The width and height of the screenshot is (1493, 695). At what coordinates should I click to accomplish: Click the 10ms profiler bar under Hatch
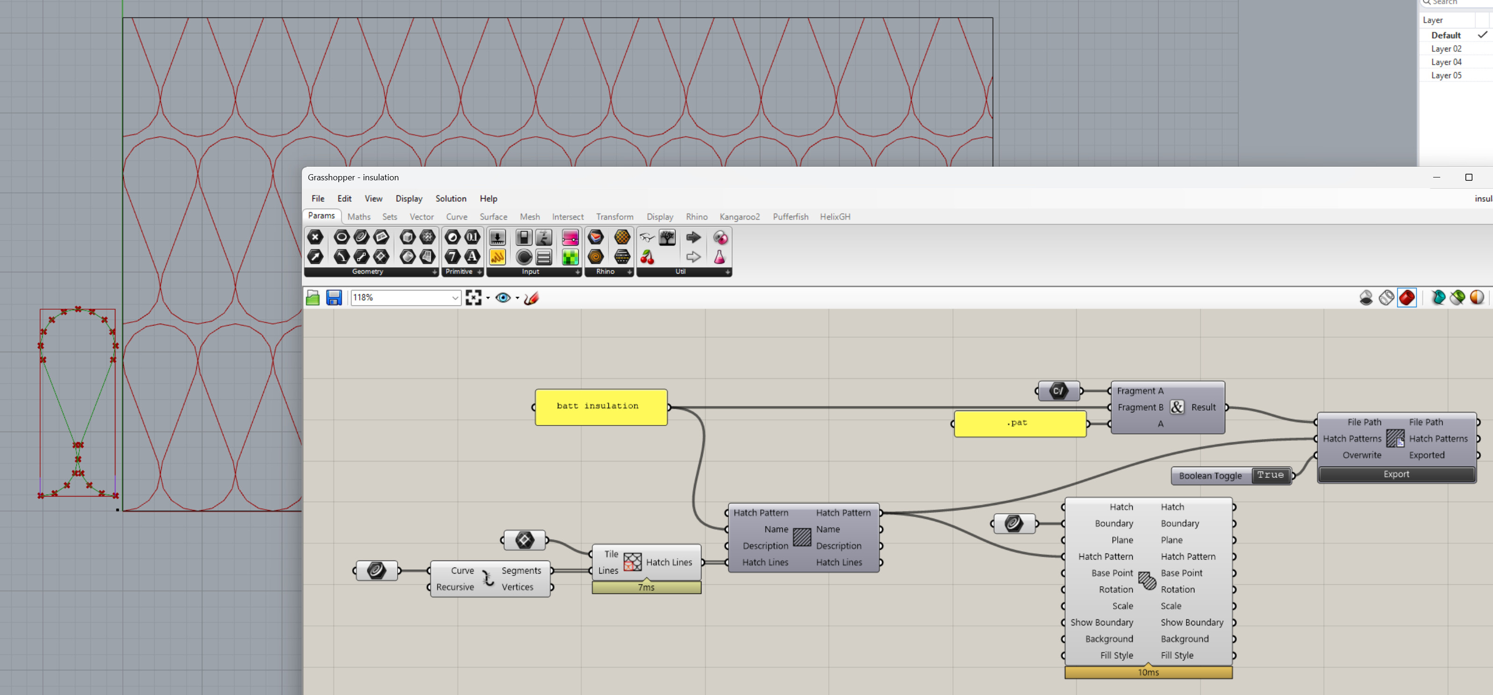[x=1148, y=673]
